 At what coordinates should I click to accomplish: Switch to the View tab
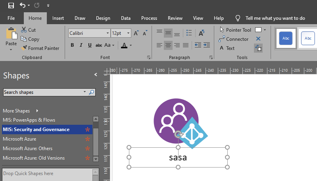pyautogui.click(x=198, y=18)
